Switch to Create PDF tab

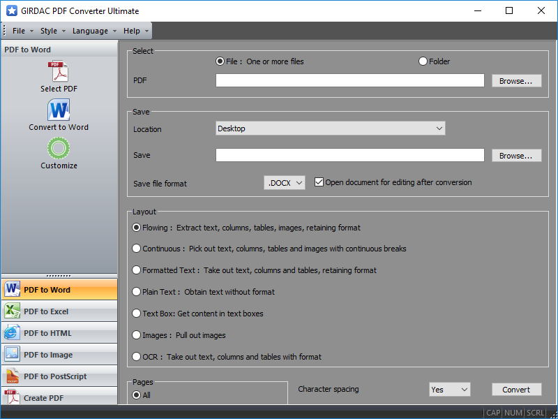tap(59, 396)
